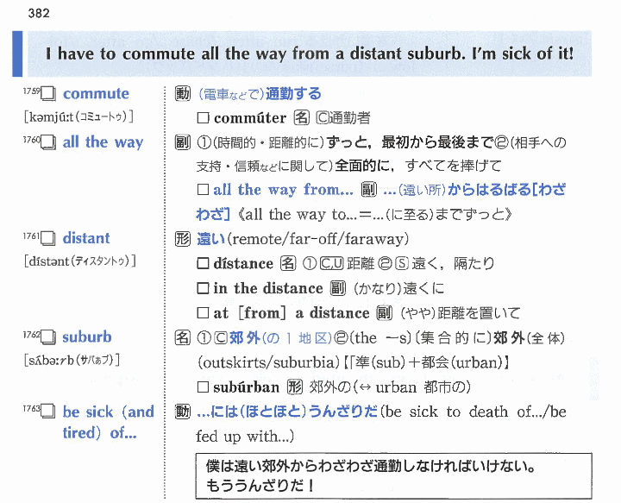Image resolution: width=621 pixels, height=503 pixels.
Task: Click the blue headword 'all the way'
Action: [x=103, y=142]
